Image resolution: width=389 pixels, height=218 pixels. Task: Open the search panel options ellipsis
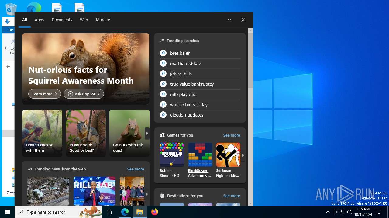[230, 20]
